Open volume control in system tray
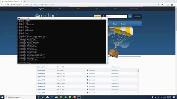 coord(162,97)
